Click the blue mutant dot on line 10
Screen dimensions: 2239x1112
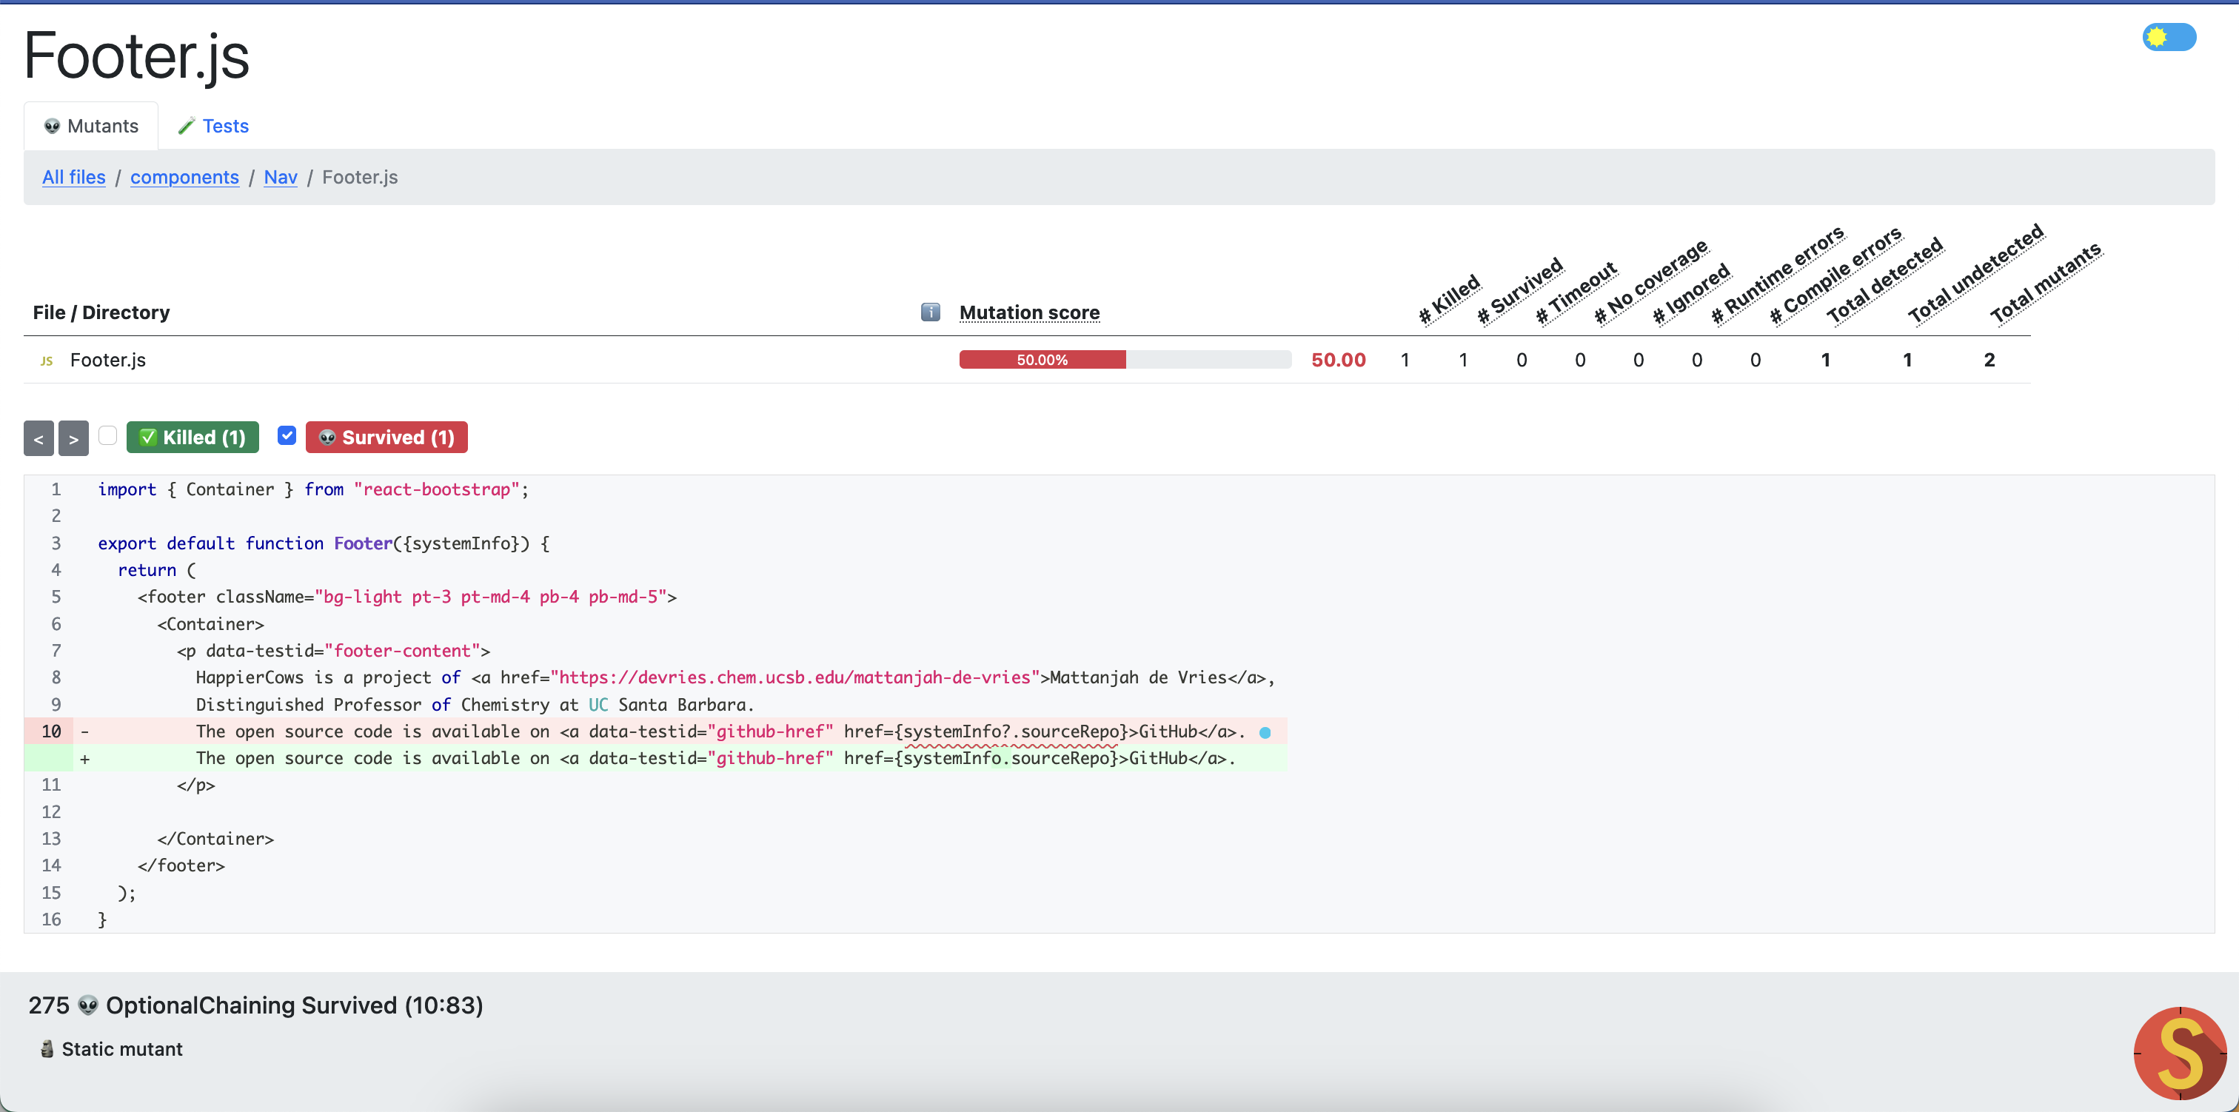(x=1265, y=733)
